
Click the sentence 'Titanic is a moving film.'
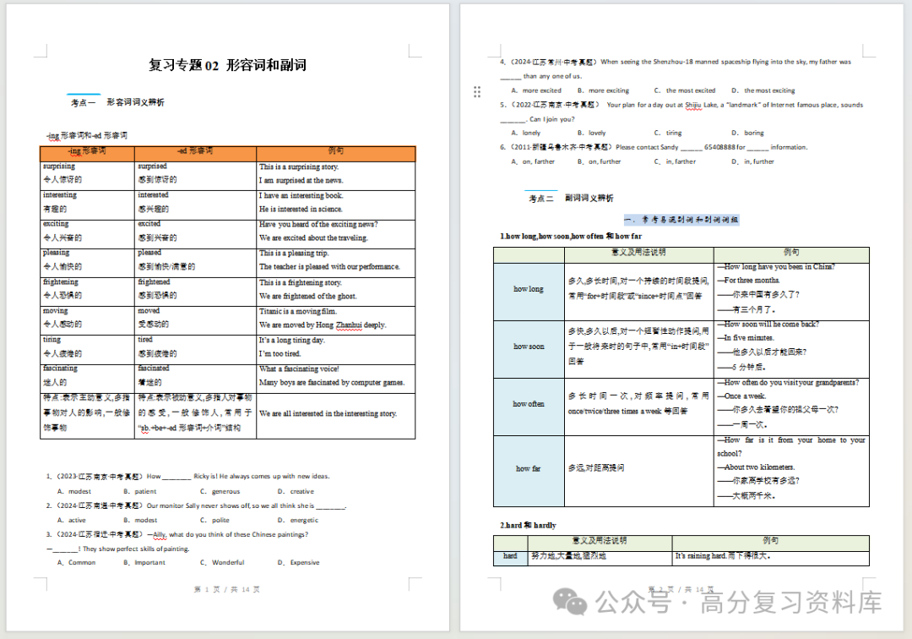point(298,311)
